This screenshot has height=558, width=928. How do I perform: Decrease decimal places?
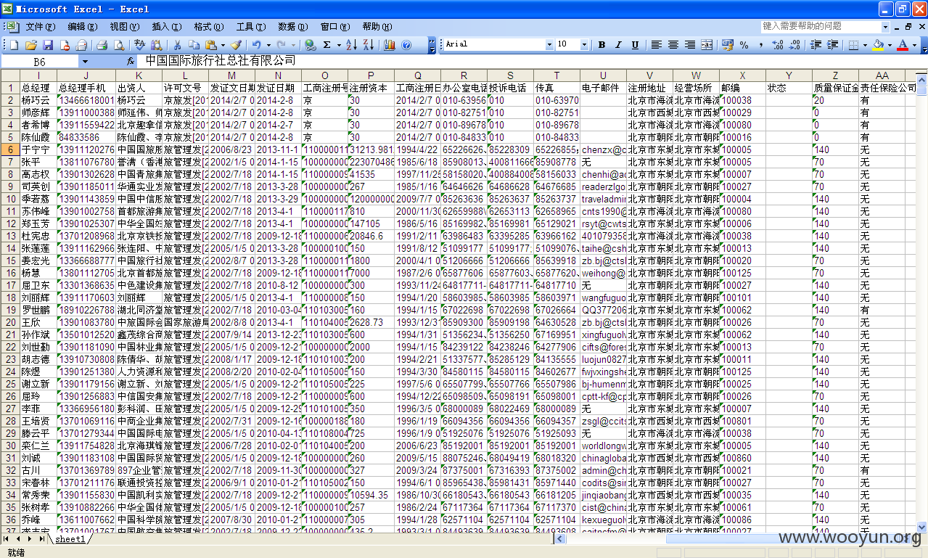(794, 45)
